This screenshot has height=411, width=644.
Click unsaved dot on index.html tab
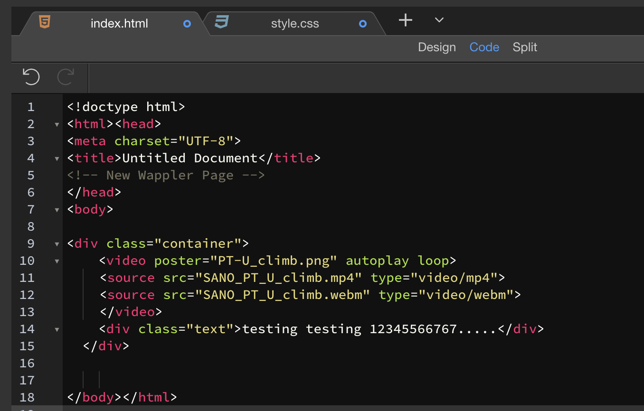[187, 24]
